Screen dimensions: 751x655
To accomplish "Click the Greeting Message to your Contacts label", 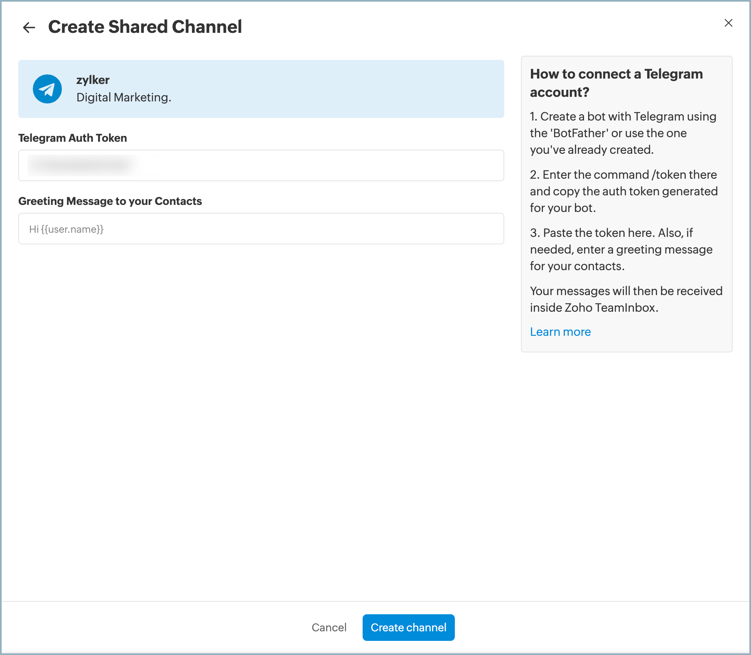I will tap(110, 201).
